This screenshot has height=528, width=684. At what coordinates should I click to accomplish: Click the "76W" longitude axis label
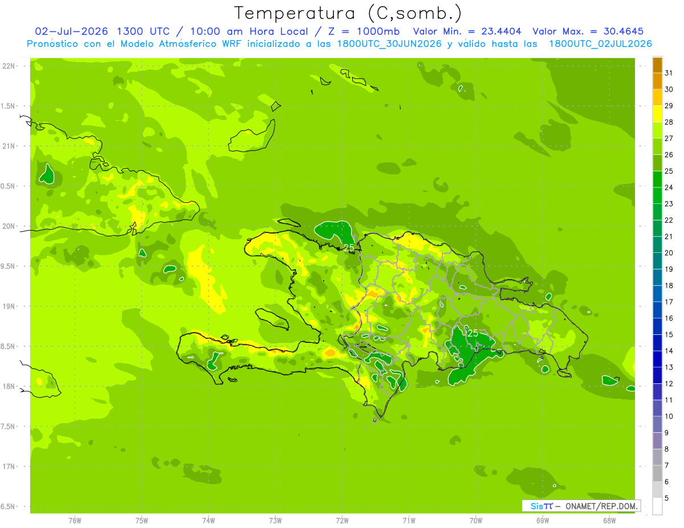[75, 520]
